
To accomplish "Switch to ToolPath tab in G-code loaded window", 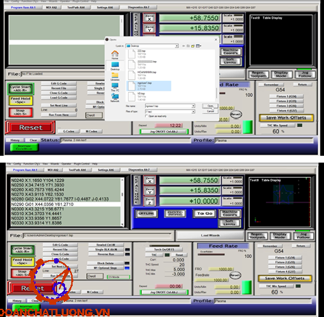I will tap(77, 169).
